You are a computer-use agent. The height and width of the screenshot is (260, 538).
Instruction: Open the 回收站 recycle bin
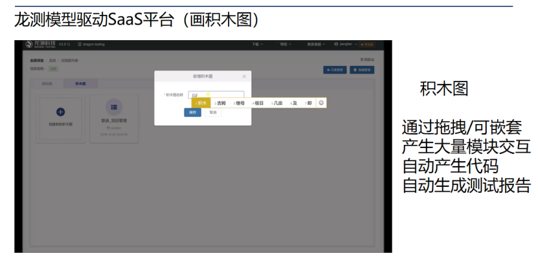[368, 60]
